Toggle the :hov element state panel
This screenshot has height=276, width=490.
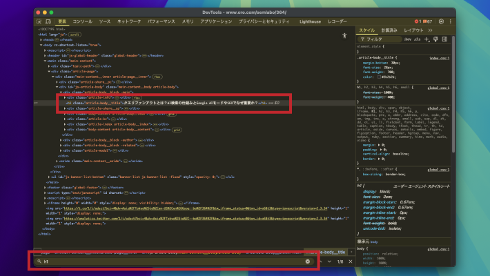pos(408,39)
